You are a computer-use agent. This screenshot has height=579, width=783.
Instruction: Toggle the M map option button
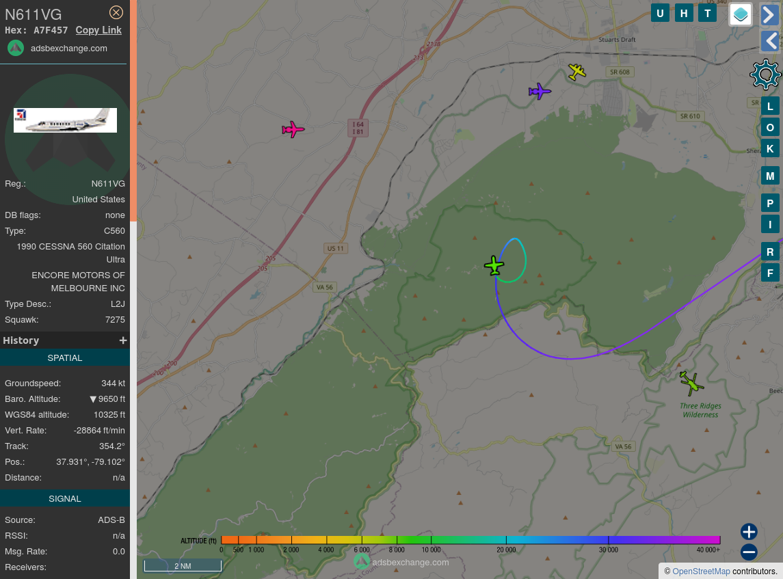pos(770,176)
